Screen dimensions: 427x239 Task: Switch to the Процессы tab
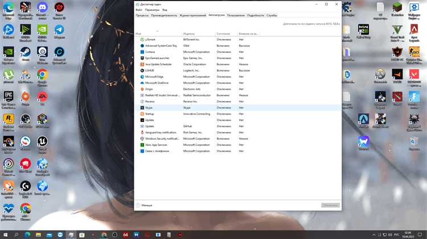tap(142, 15)
